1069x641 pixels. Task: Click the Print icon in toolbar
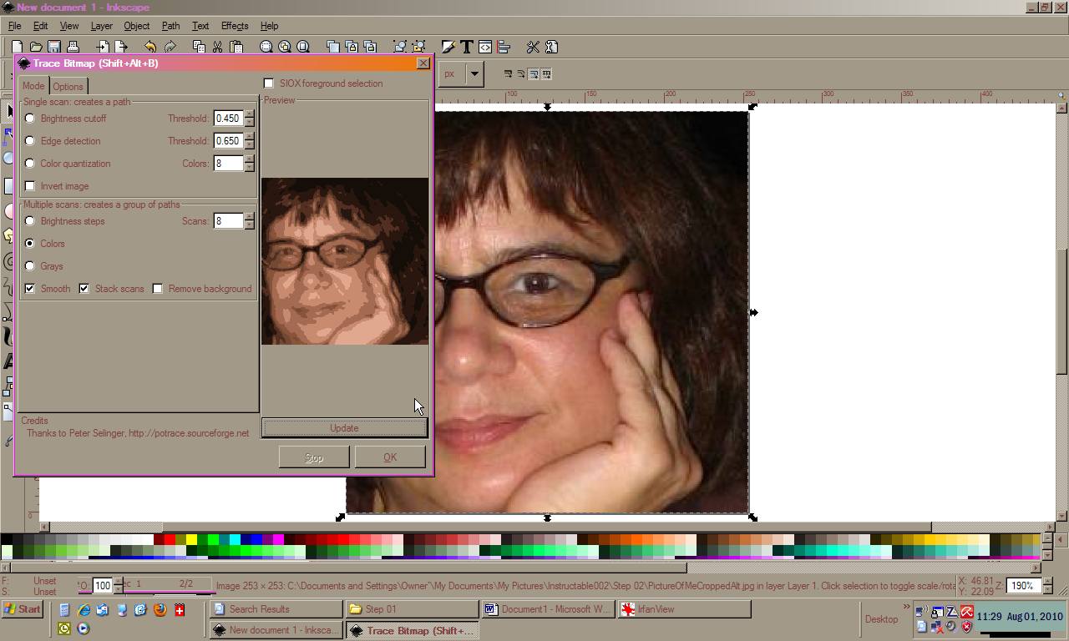[x=73, y=48]
